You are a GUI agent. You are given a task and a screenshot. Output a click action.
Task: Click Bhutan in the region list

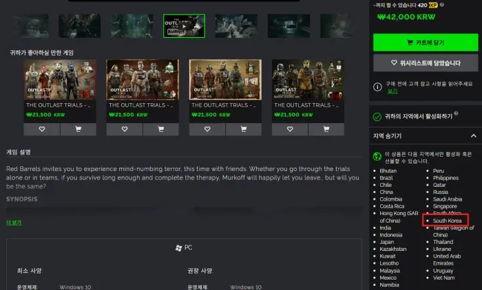click(x=388, y=171)
